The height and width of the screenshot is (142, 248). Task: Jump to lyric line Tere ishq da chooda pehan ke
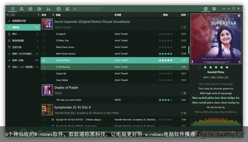point(216,89)
